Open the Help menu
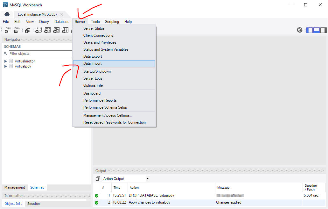The width and height of the screenshot is (328, 209). [128, 22]
